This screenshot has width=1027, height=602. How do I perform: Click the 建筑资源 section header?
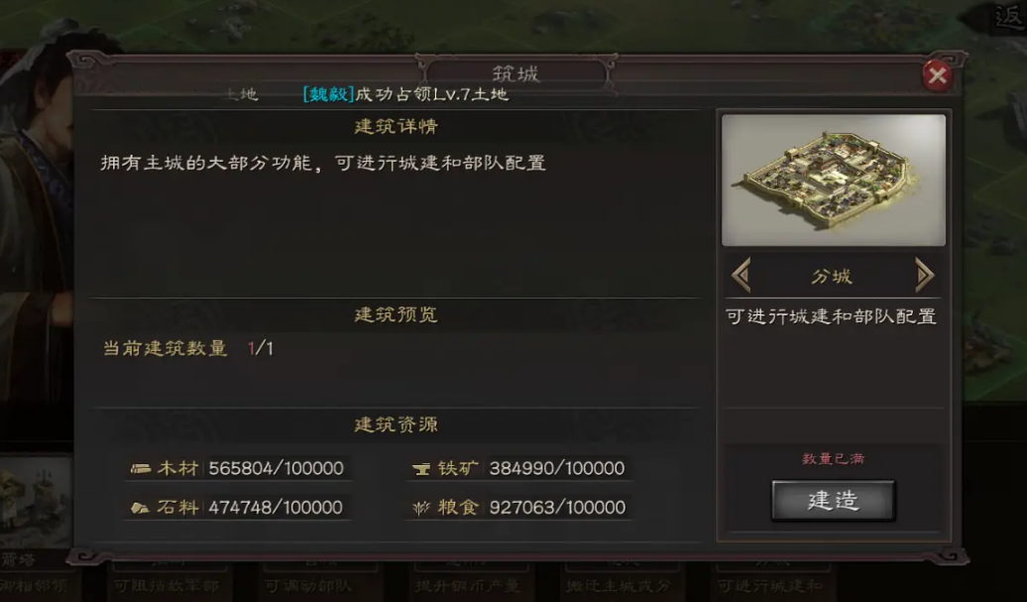click(x=396, y=425)
